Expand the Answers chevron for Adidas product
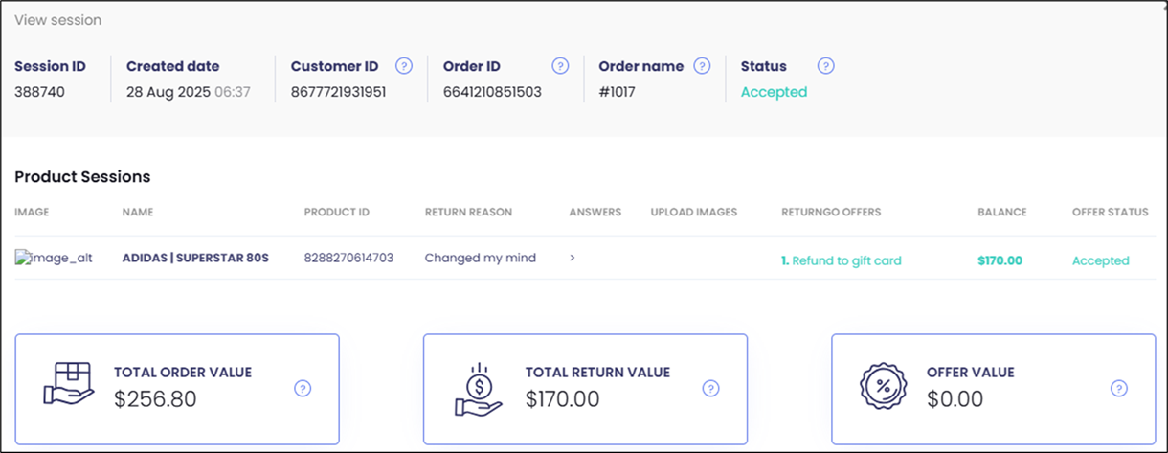 [x=573, y=258]
